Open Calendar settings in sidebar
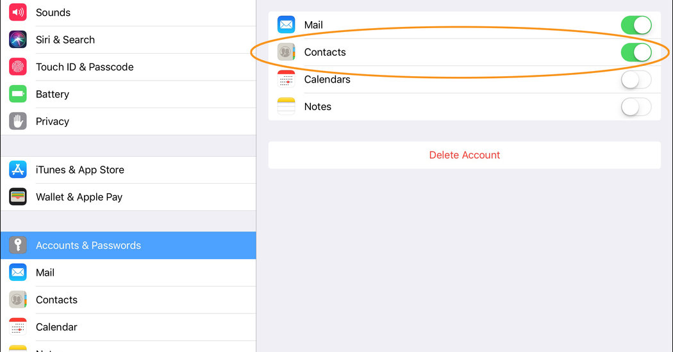 tap(128, 327)
